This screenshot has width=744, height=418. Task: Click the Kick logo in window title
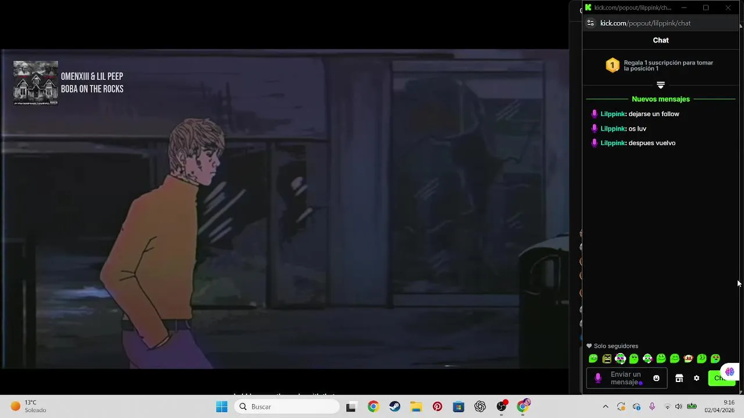click(588, 8)
